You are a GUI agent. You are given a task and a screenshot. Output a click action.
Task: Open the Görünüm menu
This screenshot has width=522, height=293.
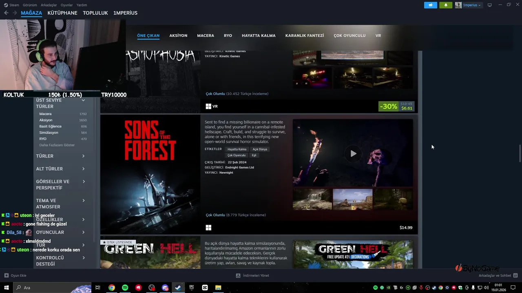[x=30, y=5]
